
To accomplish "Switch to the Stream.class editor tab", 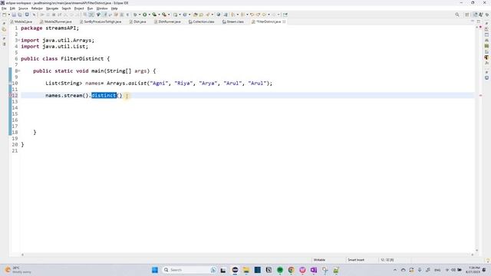I will click(x=233, y=21).
